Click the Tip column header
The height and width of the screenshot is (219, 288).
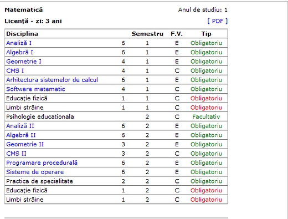pos(206,34)
